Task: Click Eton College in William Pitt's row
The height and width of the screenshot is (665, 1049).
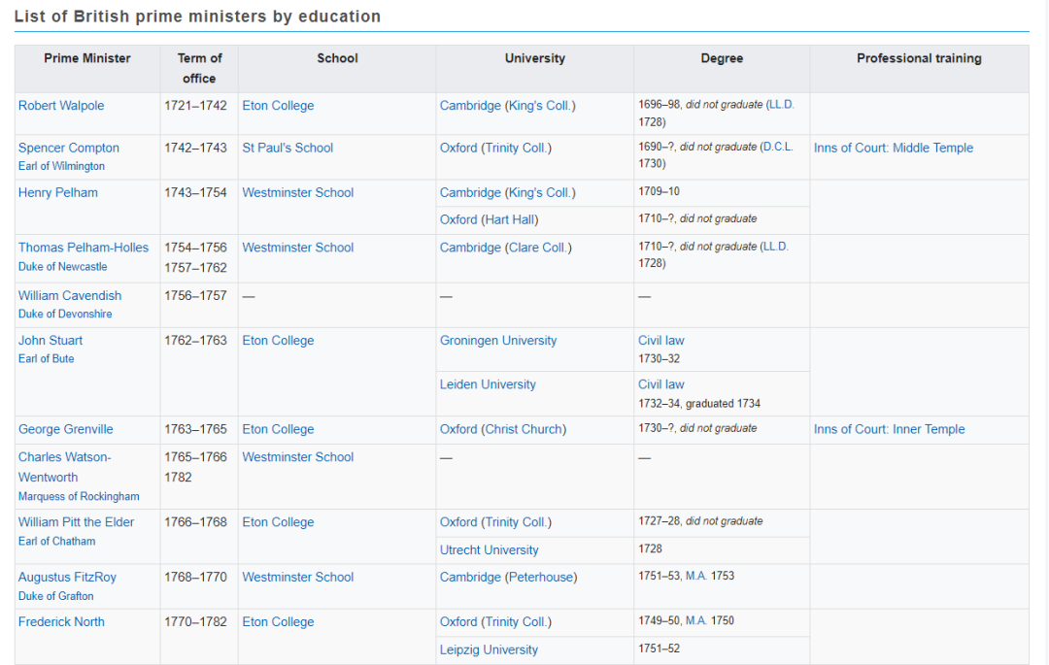Action: coord(278,522)
